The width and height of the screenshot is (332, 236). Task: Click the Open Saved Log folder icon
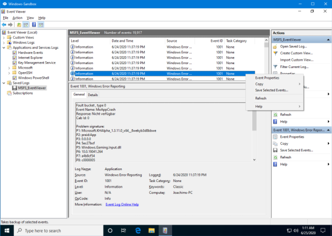coord(275,47)
